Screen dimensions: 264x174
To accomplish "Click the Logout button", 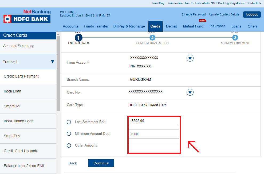I will click(252, 14).
